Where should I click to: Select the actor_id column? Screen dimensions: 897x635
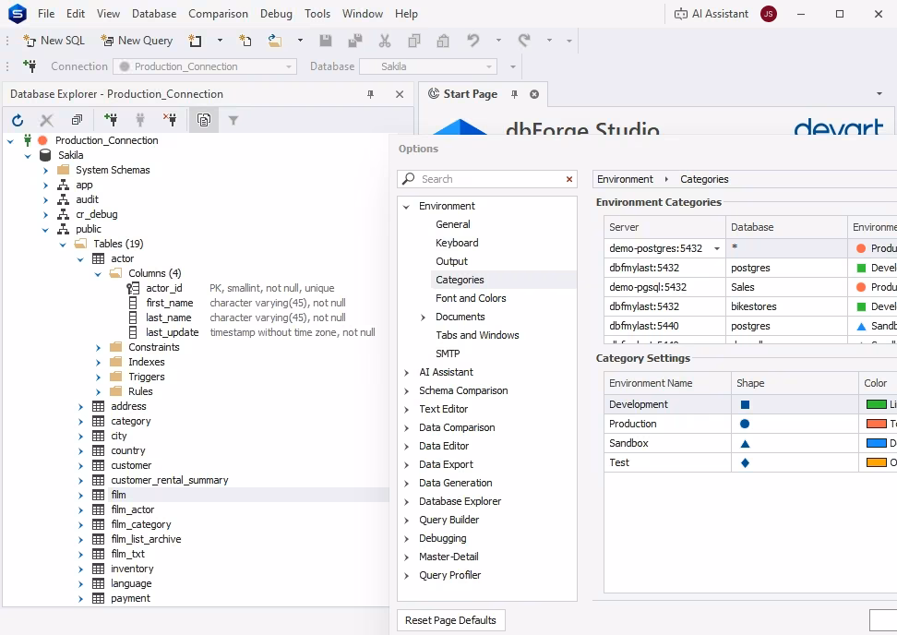coord(164,288)
